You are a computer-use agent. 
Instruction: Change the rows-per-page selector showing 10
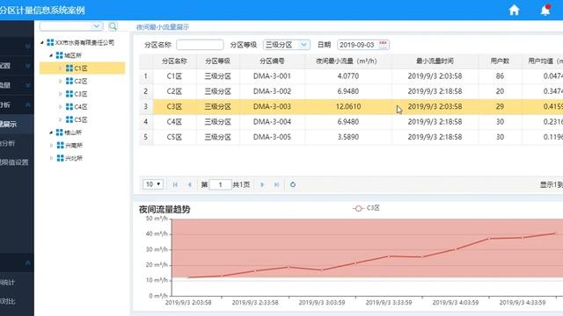tap(152, 184)
